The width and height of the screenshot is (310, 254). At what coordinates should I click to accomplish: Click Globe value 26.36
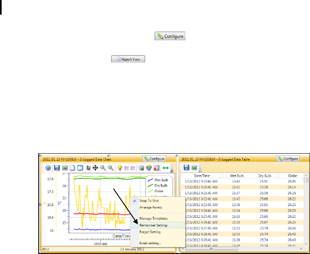(292, 228)
